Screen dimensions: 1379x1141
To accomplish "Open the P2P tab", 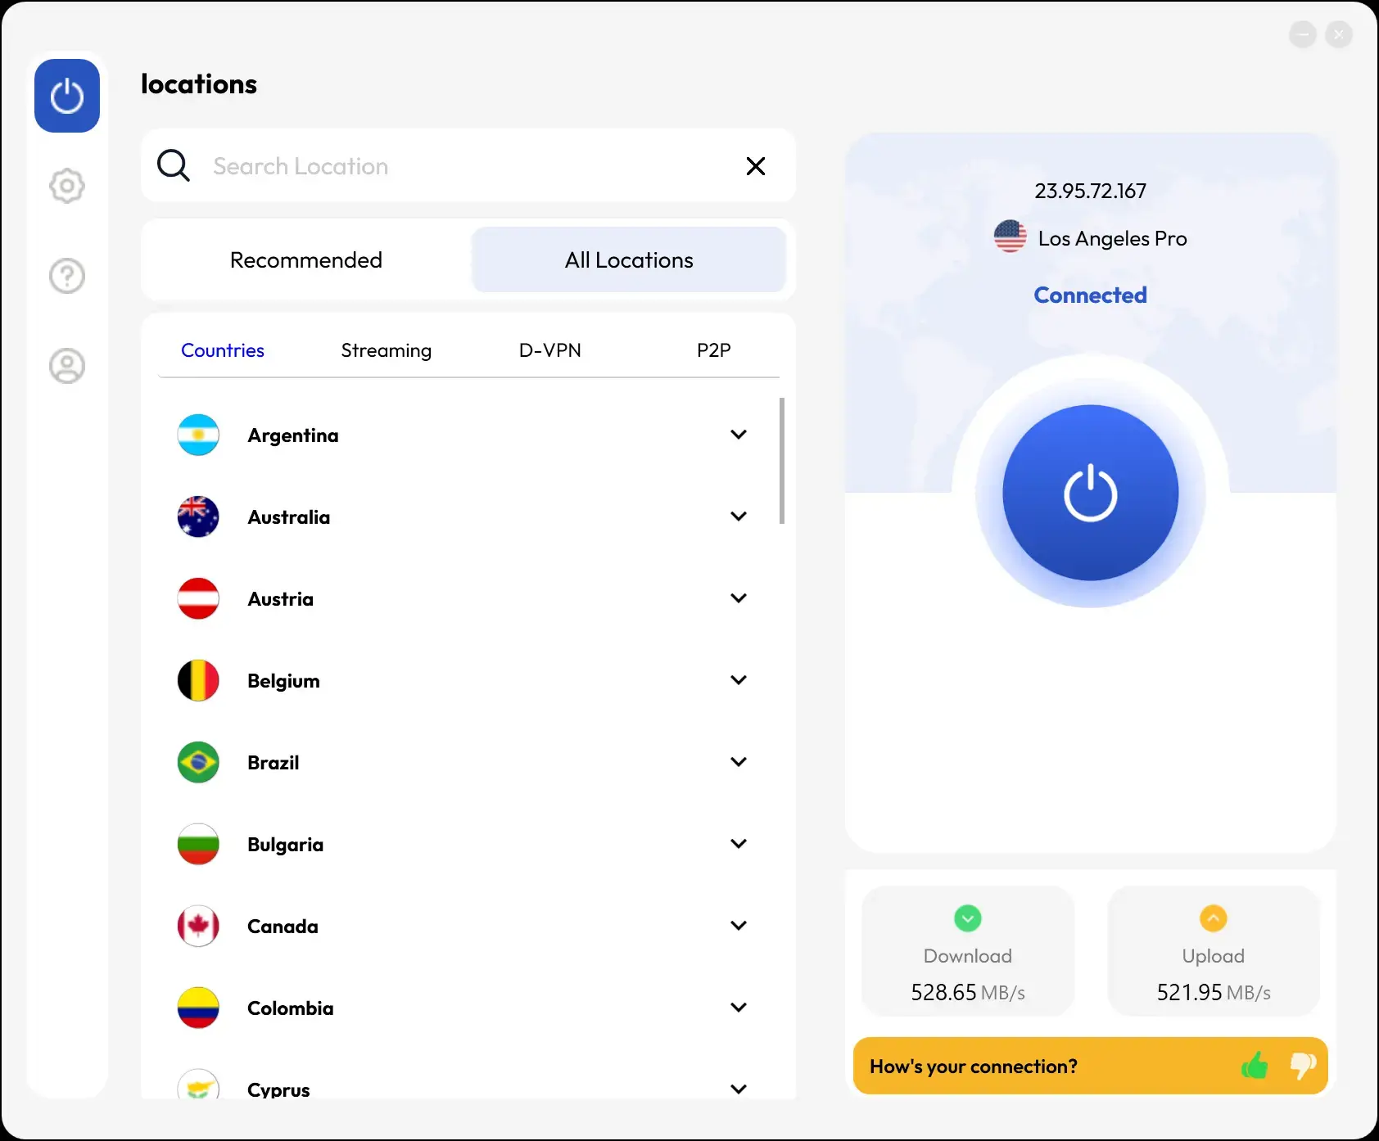I will coord(714,350).
